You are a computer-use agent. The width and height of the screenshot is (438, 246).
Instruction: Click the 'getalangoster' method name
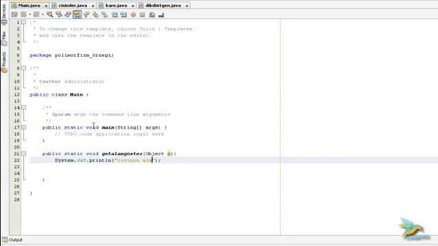click(122, 154)
